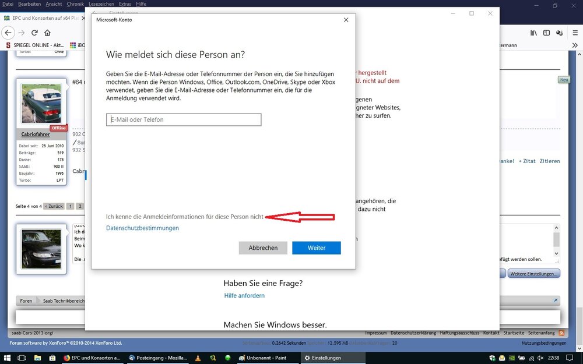Click the Hilfe anfordern link
583x364 pixels.
click(244, 296)
